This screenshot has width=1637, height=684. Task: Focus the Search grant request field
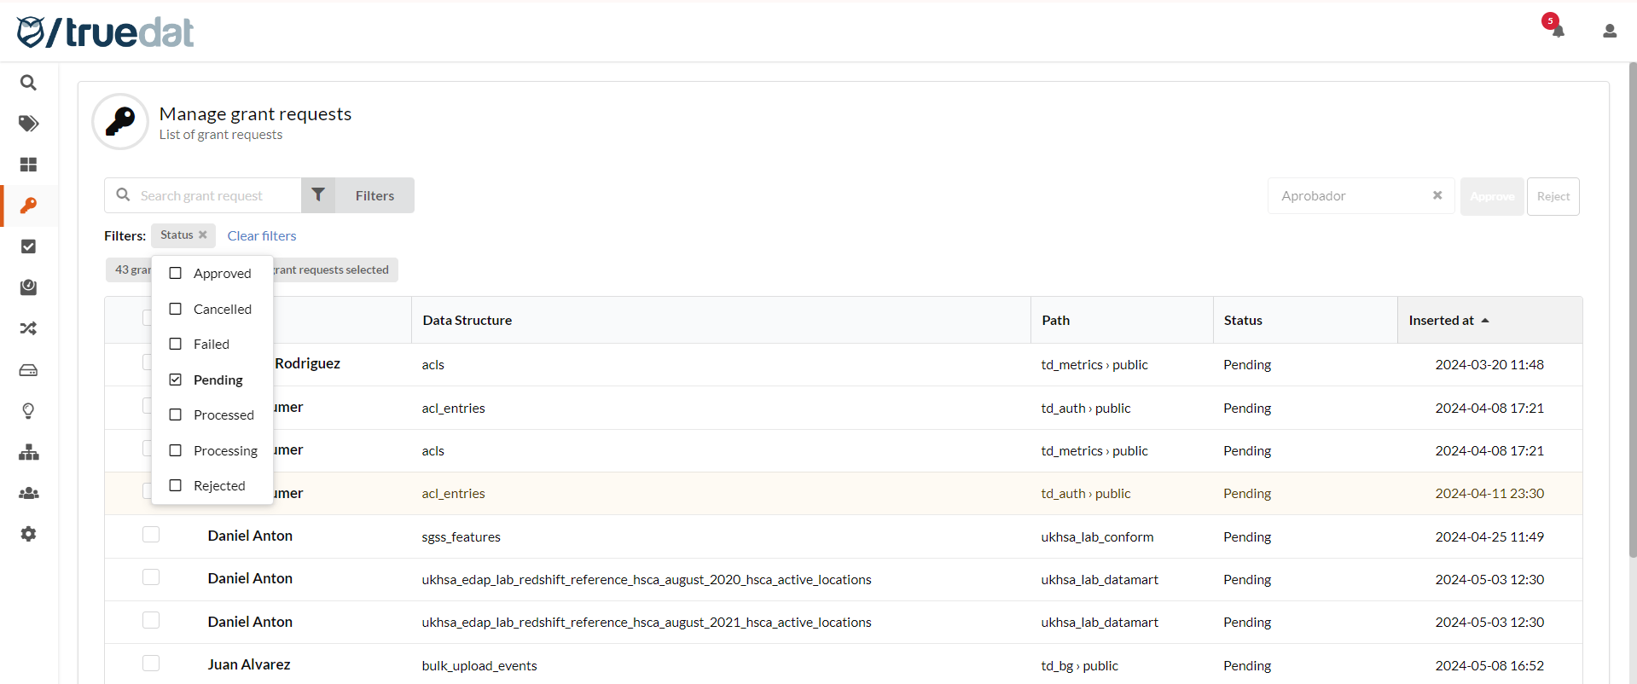[x=213, y=195]
